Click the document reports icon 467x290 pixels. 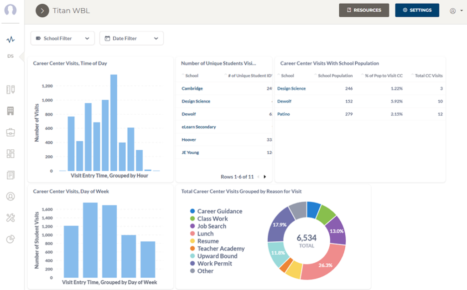(x=10, y=175)
